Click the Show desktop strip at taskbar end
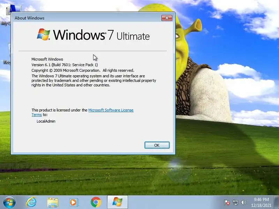 click(x=276, y=202)
